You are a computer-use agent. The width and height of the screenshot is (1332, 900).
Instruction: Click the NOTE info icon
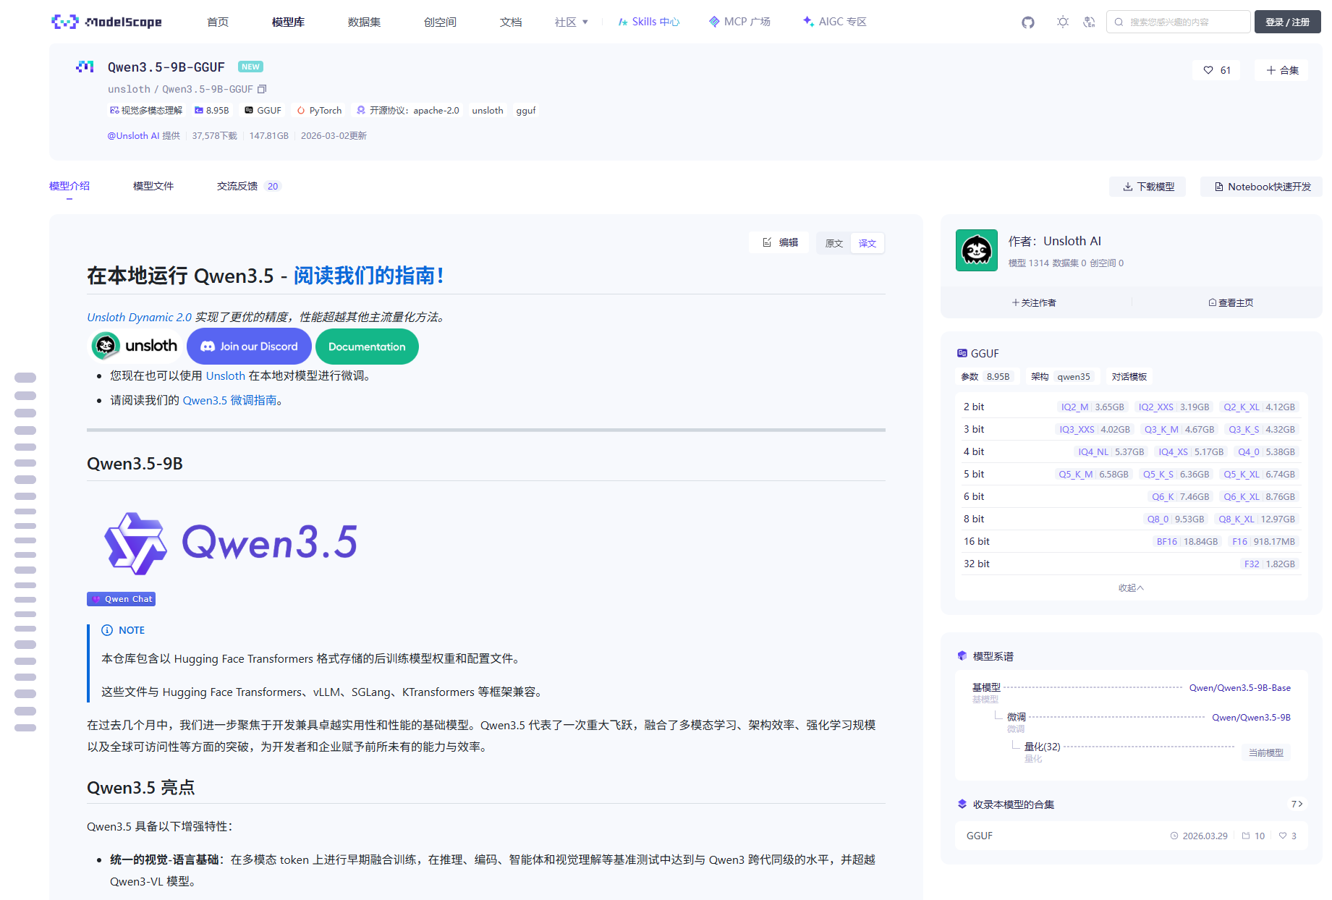pos(107,630)
